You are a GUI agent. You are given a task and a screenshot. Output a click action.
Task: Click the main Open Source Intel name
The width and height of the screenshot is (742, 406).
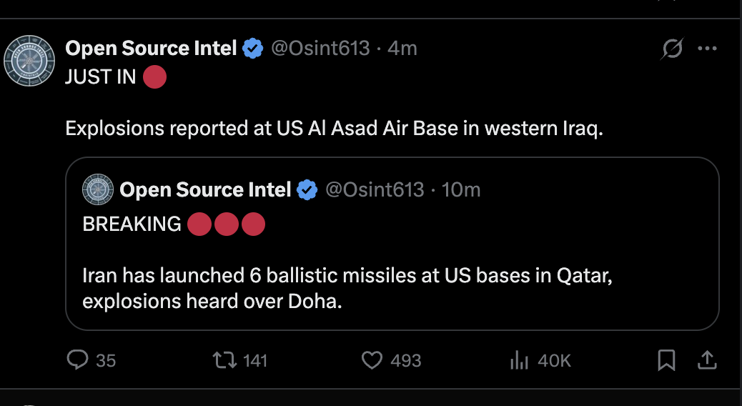(151, 49)
